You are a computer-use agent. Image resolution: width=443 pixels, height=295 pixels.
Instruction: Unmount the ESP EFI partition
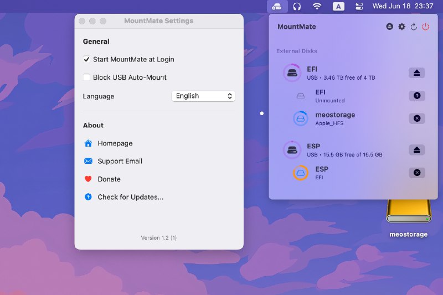click(416, 173)
